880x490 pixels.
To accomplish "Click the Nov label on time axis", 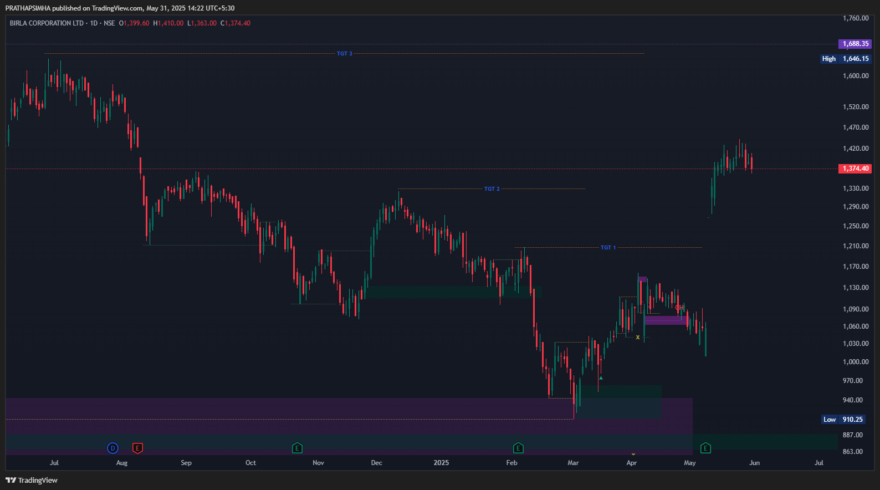I will point(319,463).
